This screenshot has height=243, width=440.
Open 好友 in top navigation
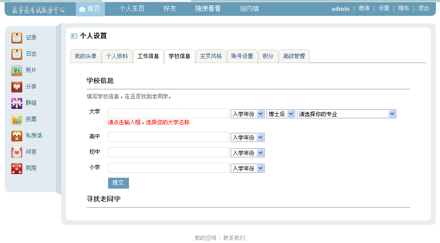170,9
